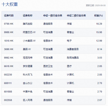
Task: Click 传媒 in the 腾讯控股 row
Action: [69, 24]
